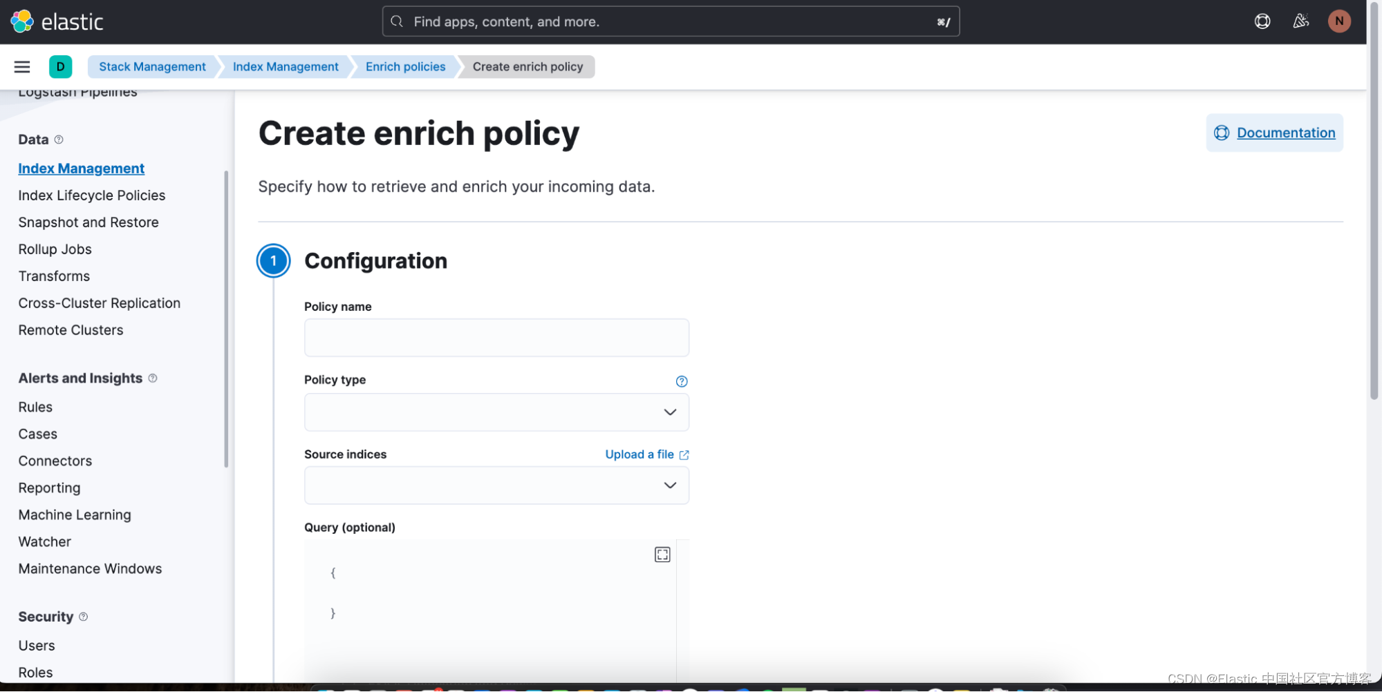Open Reporting page
The height and width of the screenshot is (692, 1382).
pyautogui.click(x=49, y=488)
